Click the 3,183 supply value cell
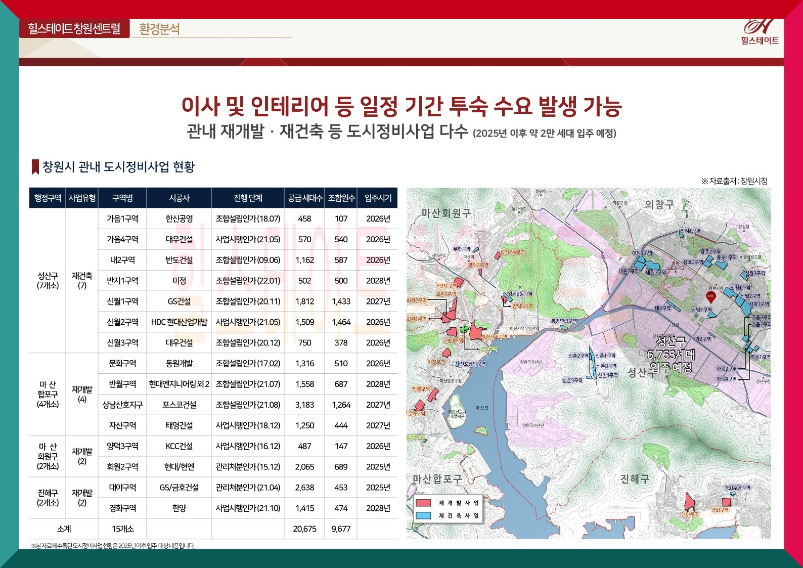The height and width of the screenshot is (568, 803). (305, 405)
